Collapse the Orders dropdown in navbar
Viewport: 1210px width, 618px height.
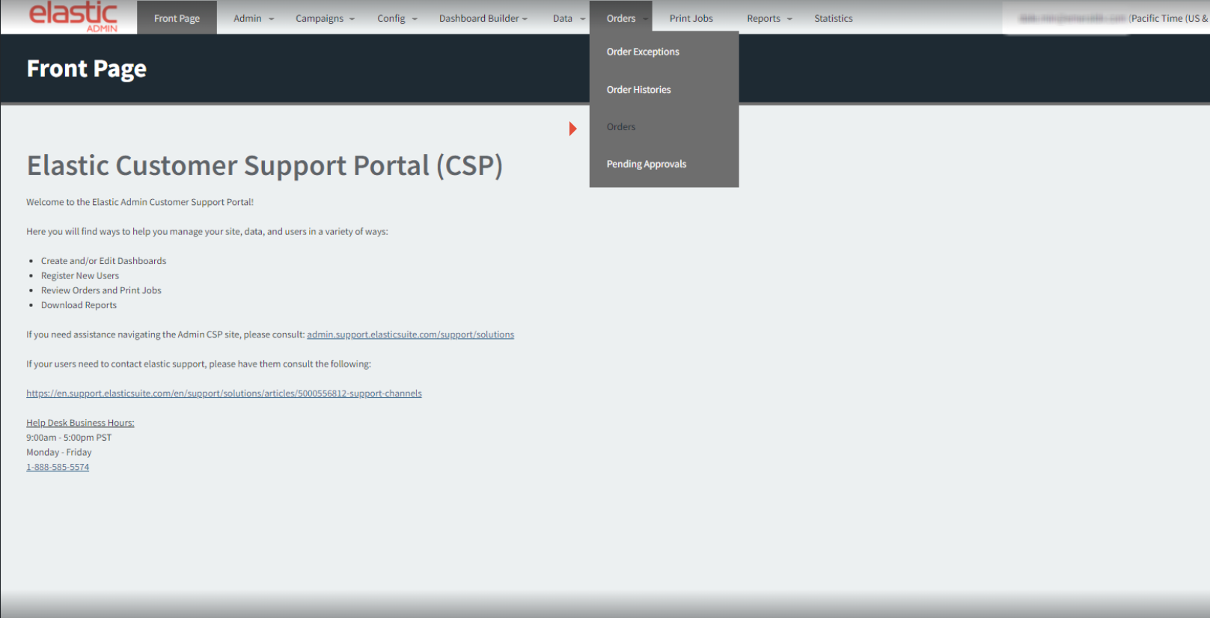coord(621,18)
